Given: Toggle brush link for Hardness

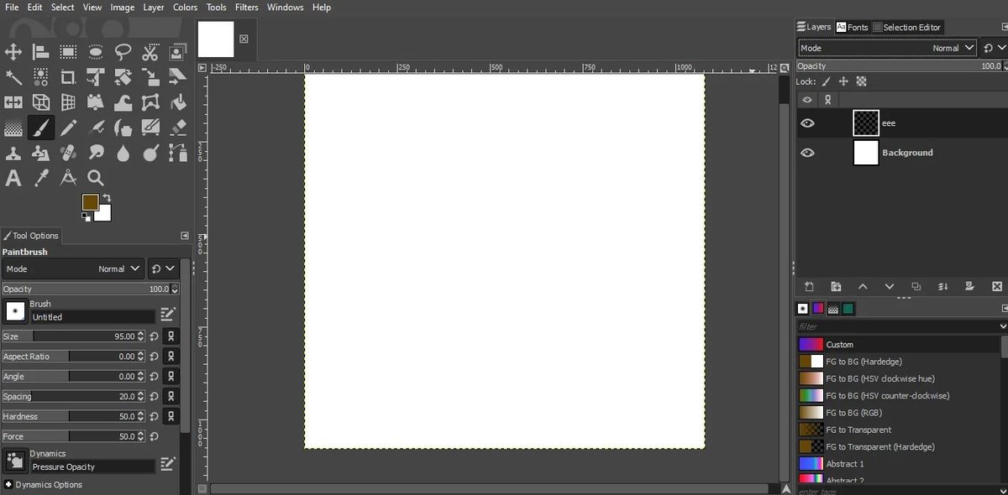Looking at the screenshot, I should pos(171,416).
